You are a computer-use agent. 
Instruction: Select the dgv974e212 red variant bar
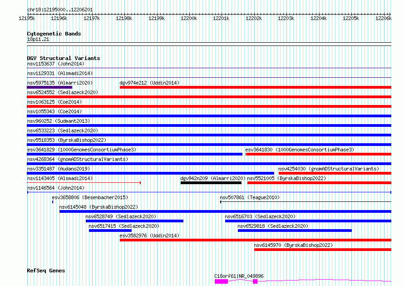point(256,87)
